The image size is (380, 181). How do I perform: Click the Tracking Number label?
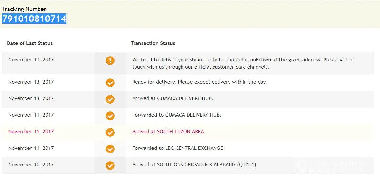click(x=24, y=9)
